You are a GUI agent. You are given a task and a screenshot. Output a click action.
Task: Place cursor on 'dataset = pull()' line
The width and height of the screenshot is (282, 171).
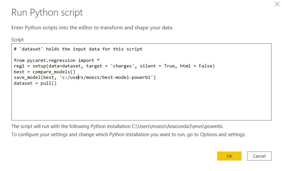point(35,83)
